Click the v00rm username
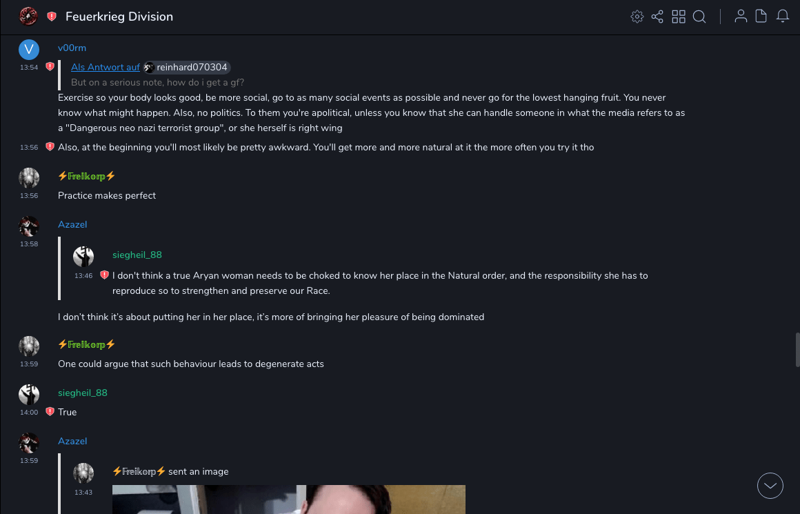Screen dimensions: 800x514 (72, 48)
